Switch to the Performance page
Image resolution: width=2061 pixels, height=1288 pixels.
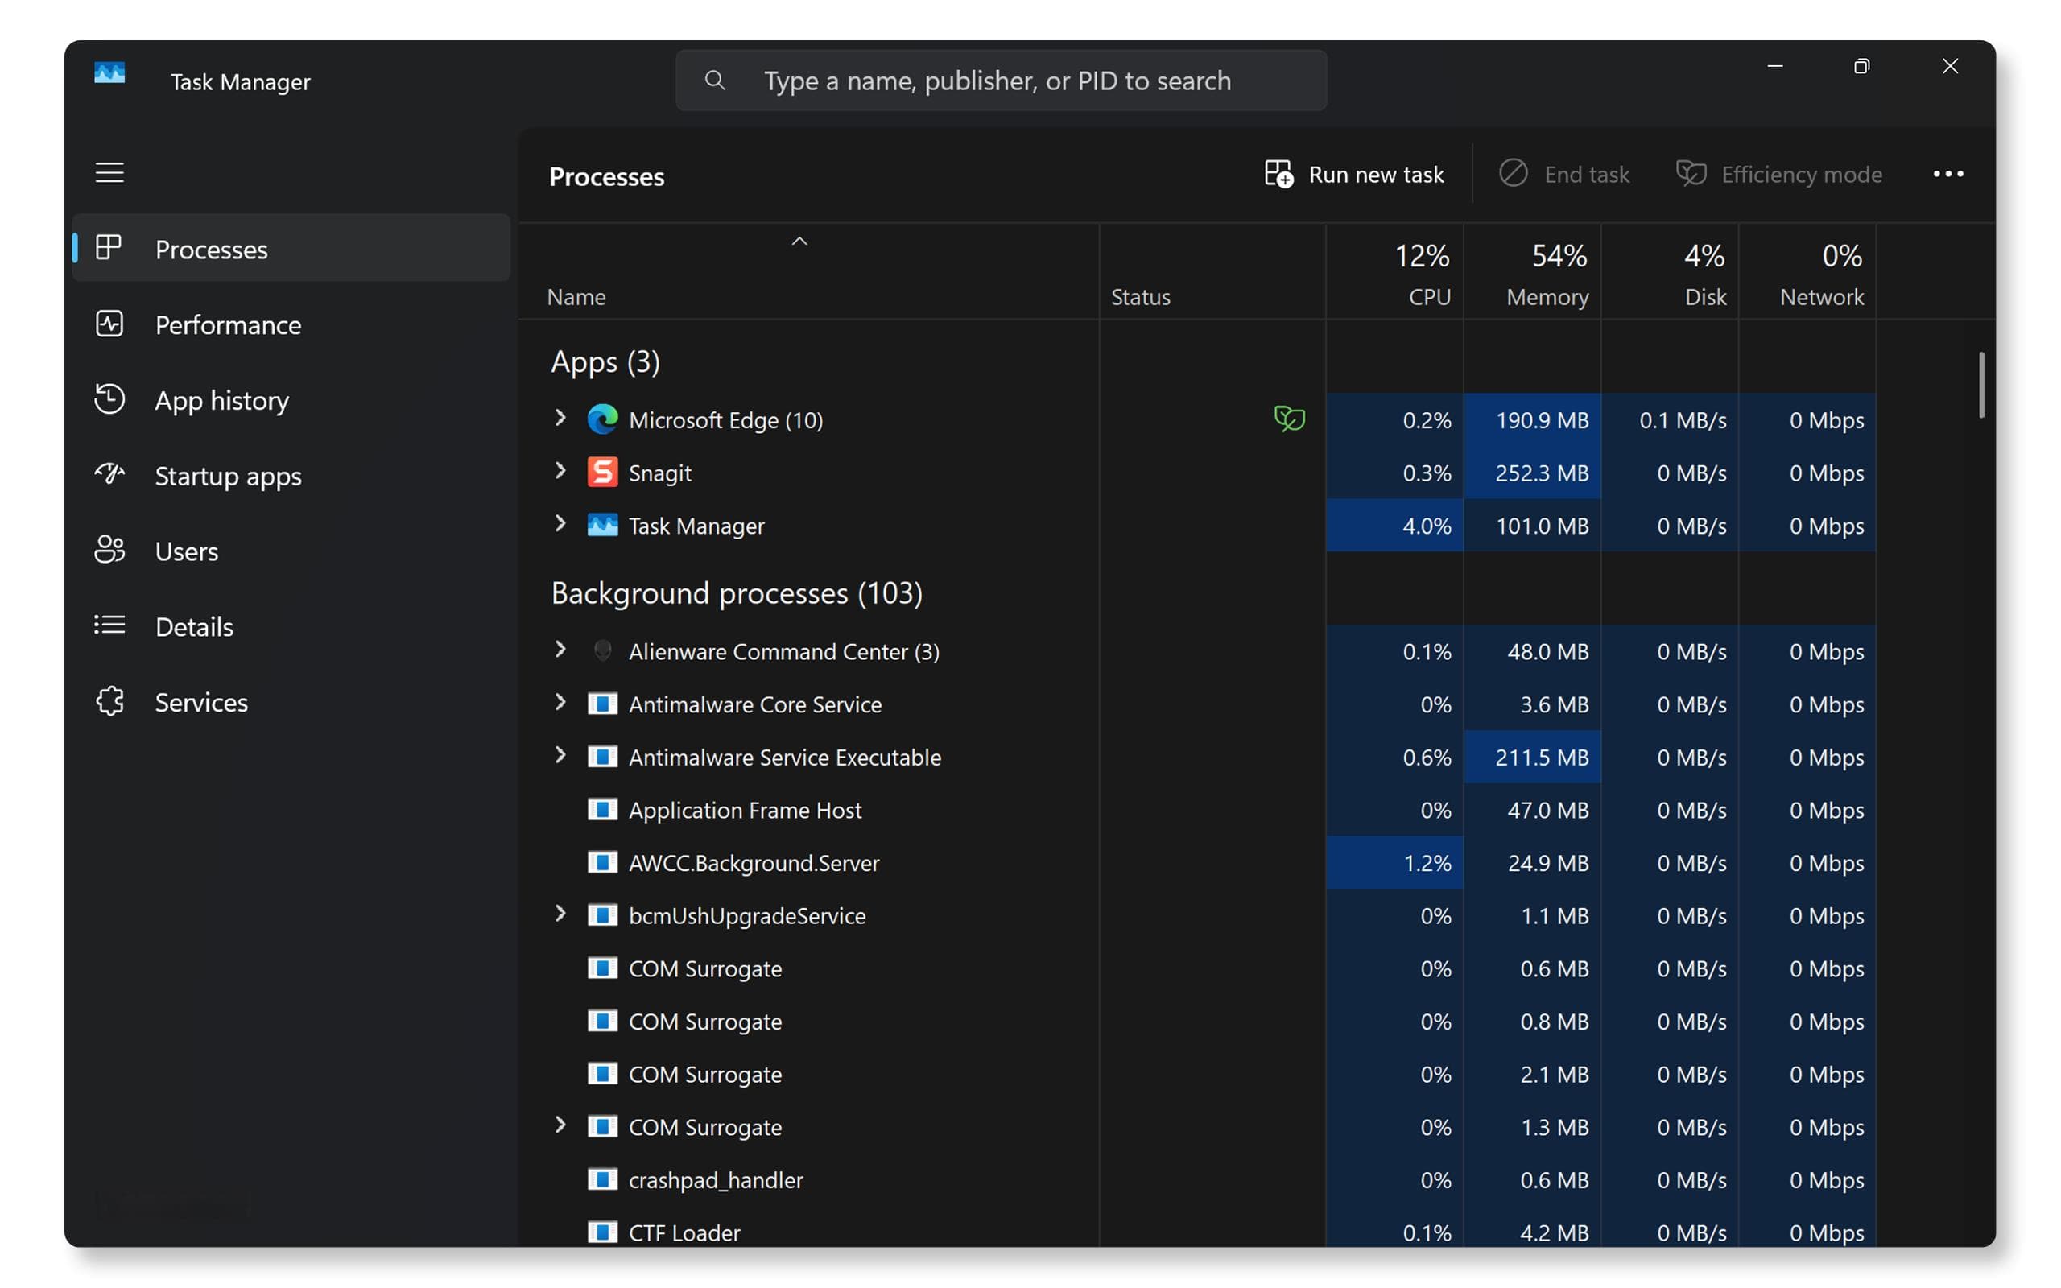click(291, 324)
